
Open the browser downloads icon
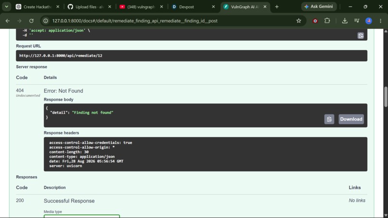[x=345, y=21]
